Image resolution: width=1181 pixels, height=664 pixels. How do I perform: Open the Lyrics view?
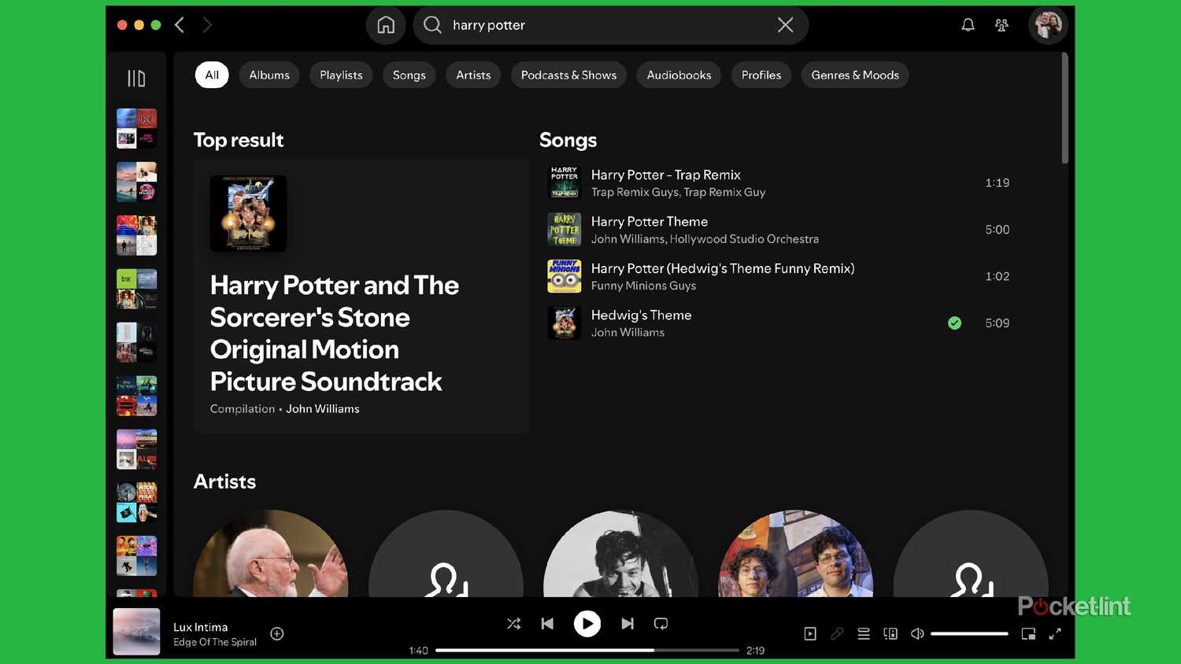(837, 633)
